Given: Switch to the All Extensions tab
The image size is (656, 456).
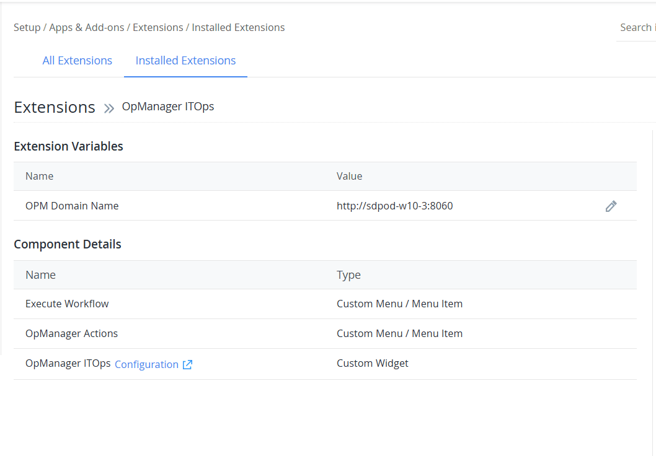Looking at the screenshot, I should point(78,61).
